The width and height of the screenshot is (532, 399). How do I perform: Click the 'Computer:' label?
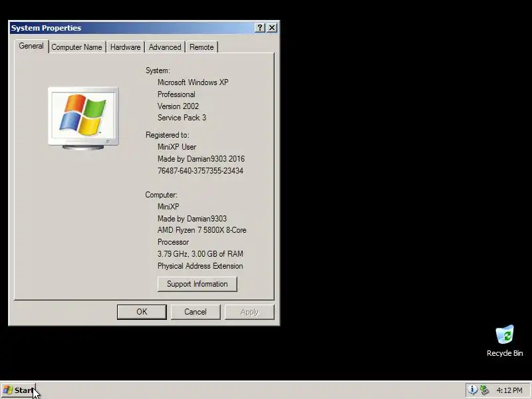point(161,195)
